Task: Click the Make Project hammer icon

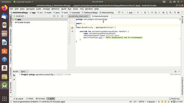Action: pyautogui.click(x=123, y=13)
